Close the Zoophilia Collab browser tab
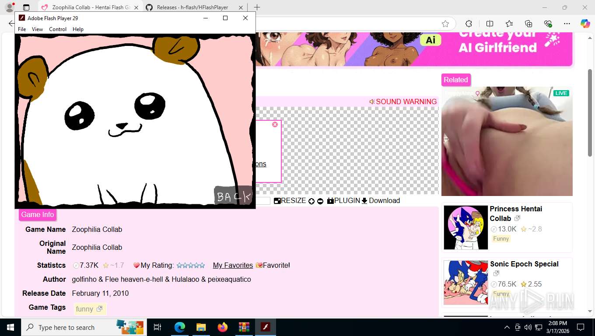Image resolution: width=595 pixels, height=336 pixels. [x=136, y=7]
